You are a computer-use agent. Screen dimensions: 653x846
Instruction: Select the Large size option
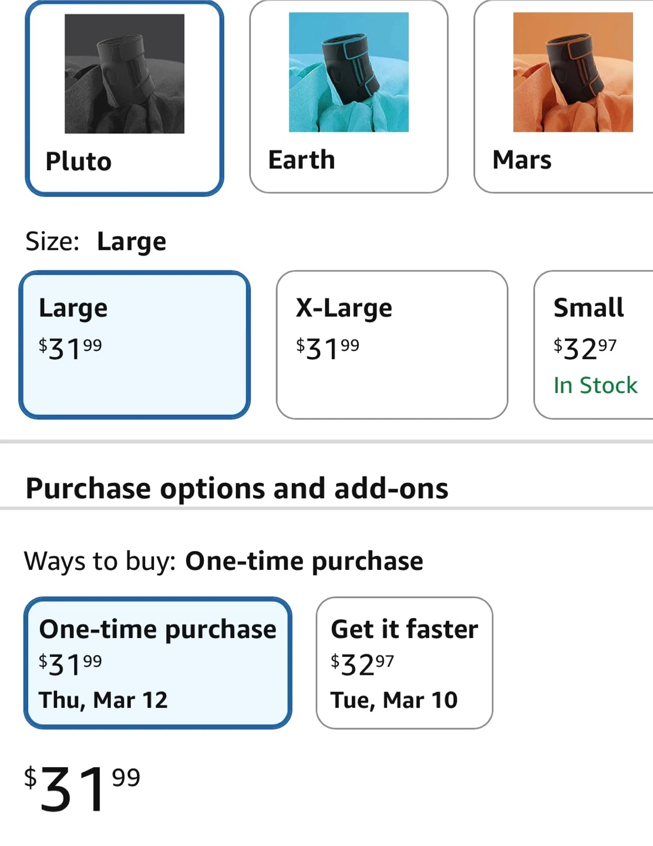(x=134, y=345)
